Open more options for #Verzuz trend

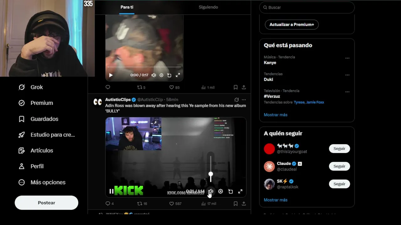tap(347, 92)
